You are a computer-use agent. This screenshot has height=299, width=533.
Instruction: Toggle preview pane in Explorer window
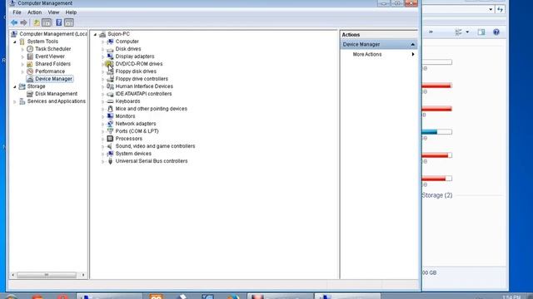pos(481,32)
